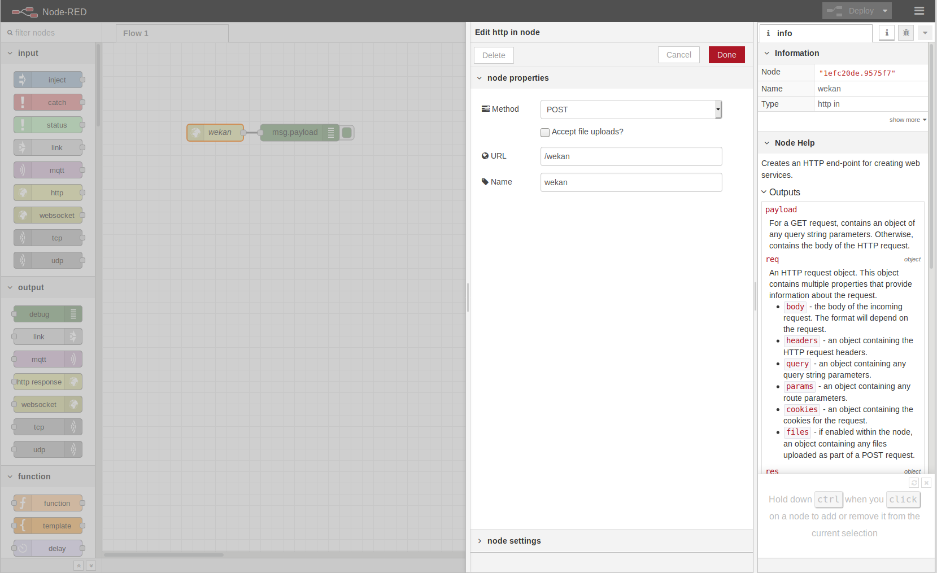Select the info tab in the sidebar
This screenshot has height=573, width=937.
[x=886, y=33]
